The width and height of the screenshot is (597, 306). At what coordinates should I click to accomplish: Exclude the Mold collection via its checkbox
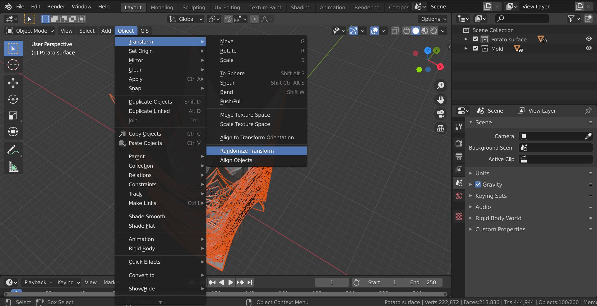pyautogui.click(x=475, y=49)
